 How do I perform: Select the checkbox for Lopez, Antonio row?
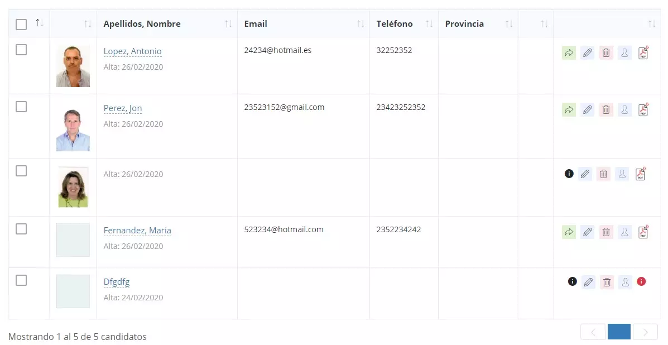coord(21,50)
